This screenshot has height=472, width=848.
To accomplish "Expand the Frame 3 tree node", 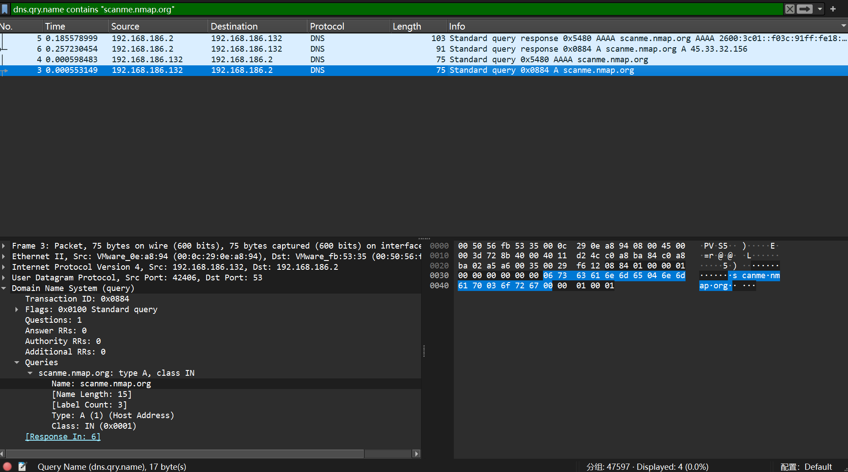I will (4, 246).
